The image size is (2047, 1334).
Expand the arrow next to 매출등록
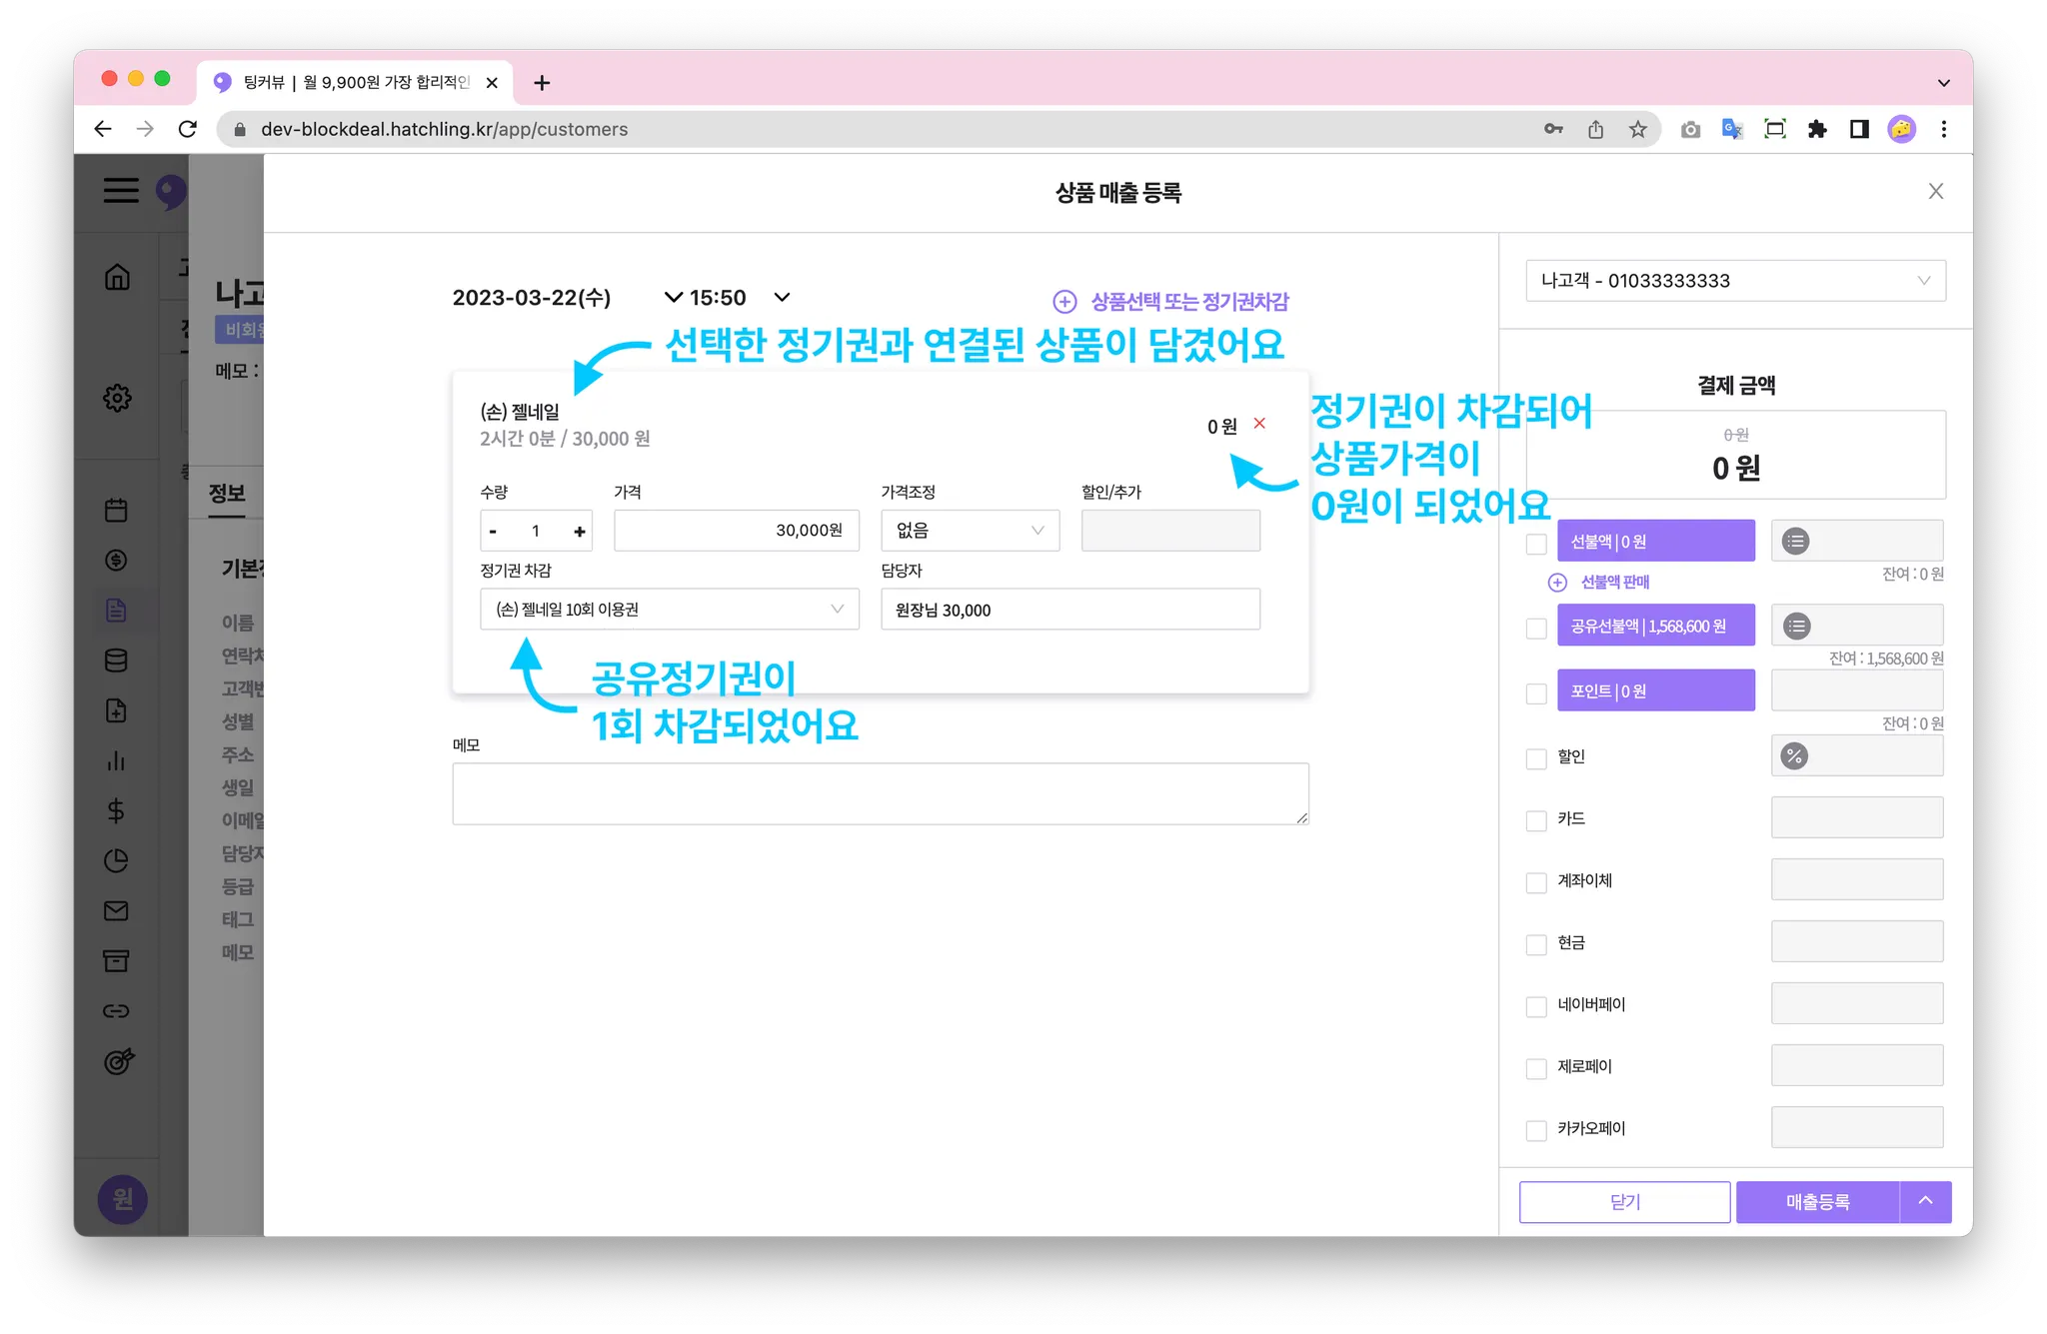pyautogui.click(x=1925, y=1201)
